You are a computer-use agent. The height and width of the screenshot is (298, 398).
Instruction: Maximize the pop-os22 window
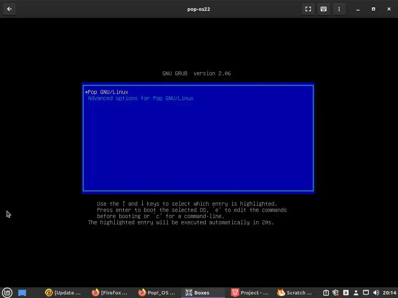click(x=374, y=9)
